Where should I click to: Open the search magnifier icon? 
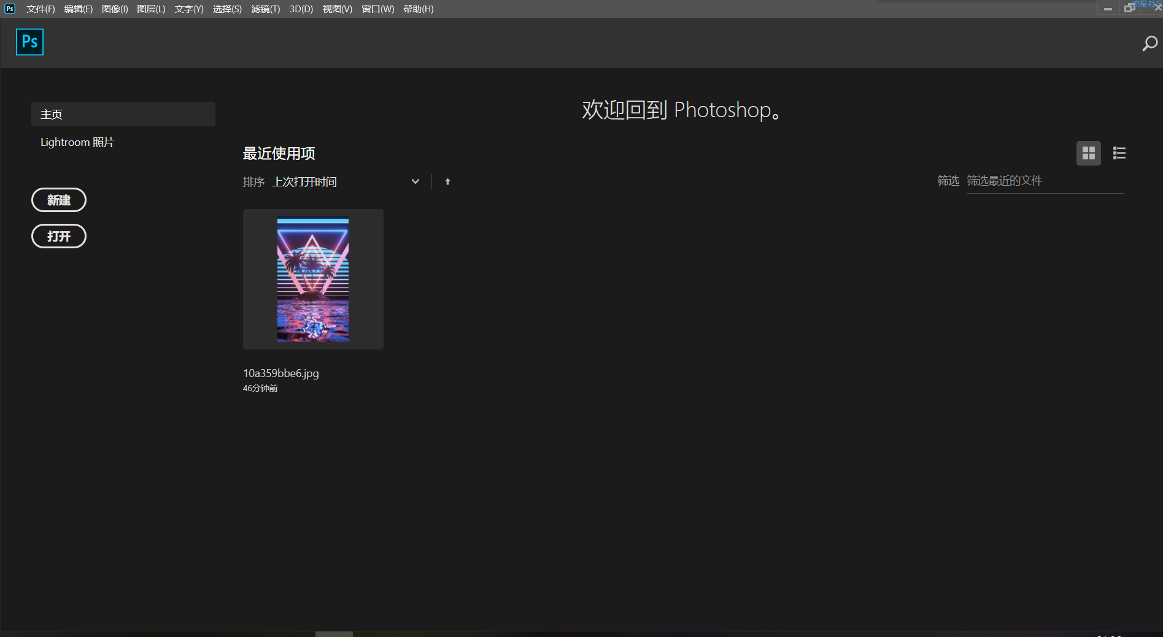1149,44
